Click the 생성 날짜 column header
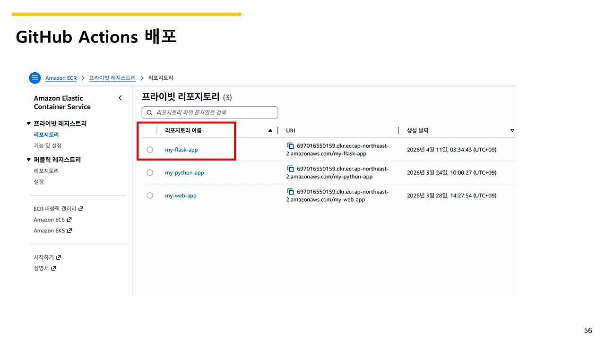Viewport: 605px width, 340px height. [x=418, y=131]
